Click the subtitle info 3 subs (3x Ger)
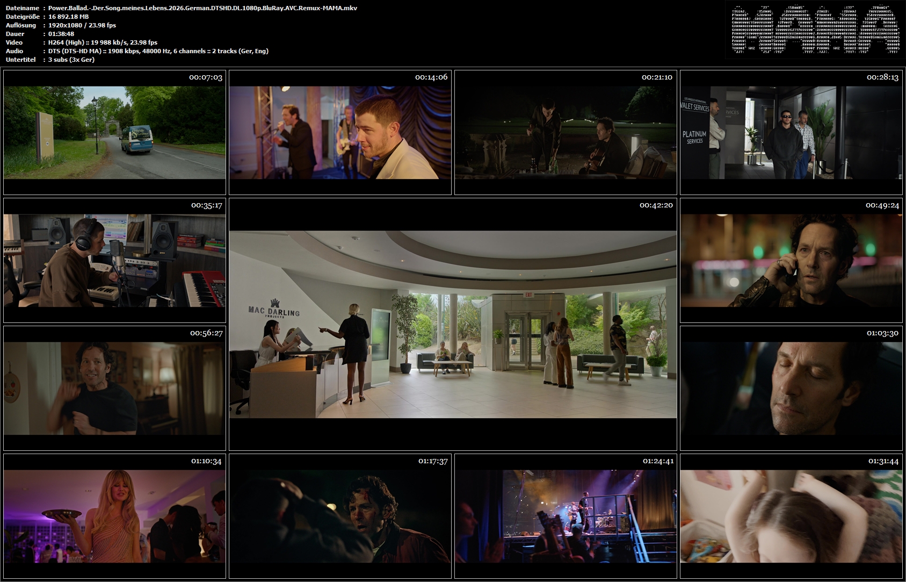 [x=71, y=60]
